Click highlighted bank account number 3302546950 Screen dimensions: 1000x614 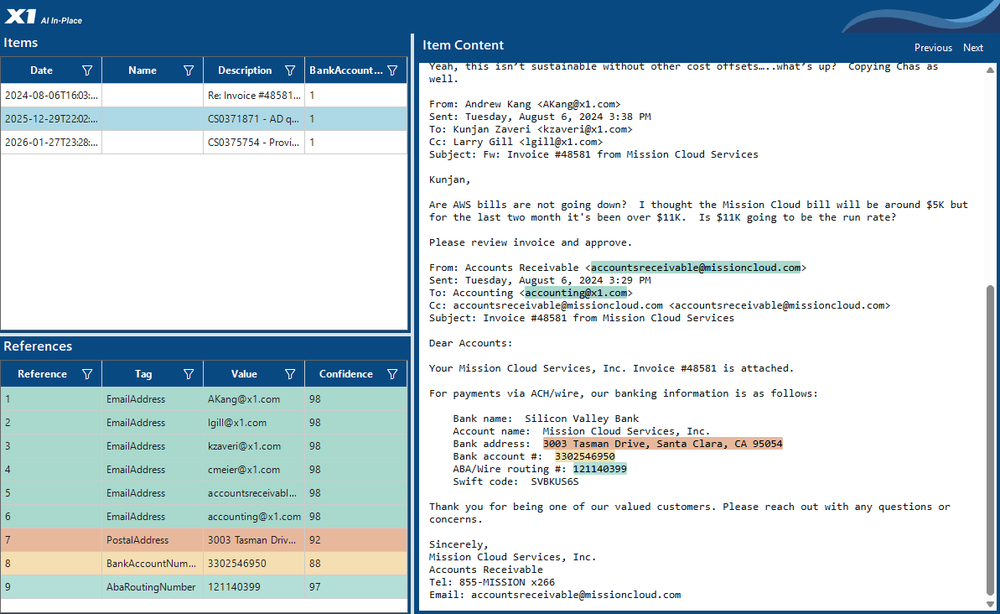click(x=585, y=456)
